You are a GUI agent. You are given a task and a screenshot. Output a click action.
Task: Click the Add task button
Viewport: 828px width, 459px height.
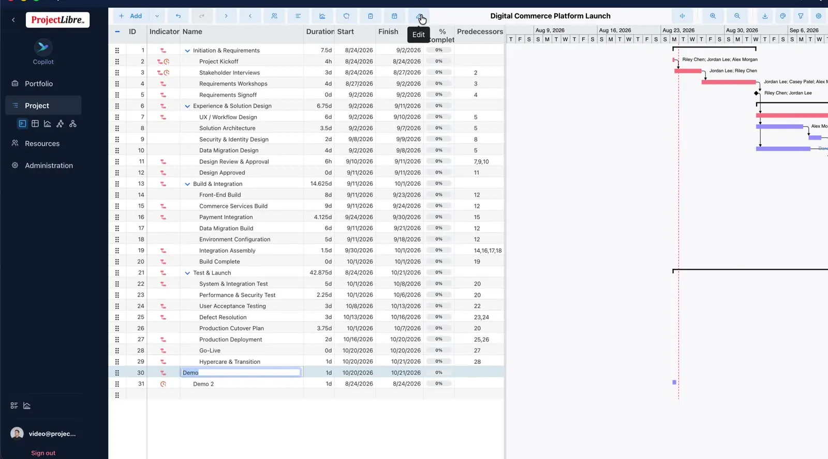pyautogui.click(x=131, y=16)
